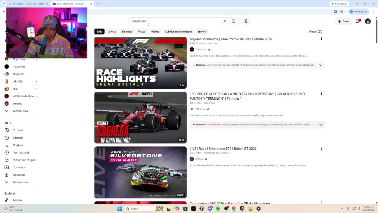The width and height of the screenshot is (378, 213).
Task: Install app from the address bar icon
Action: click(x=335, y=12)
